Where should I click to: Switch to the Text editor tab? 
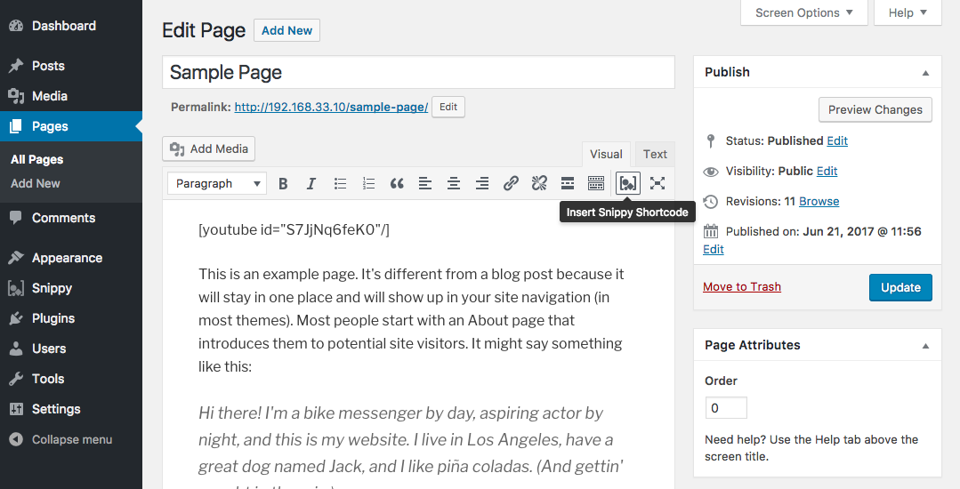[x=655, y=154]
